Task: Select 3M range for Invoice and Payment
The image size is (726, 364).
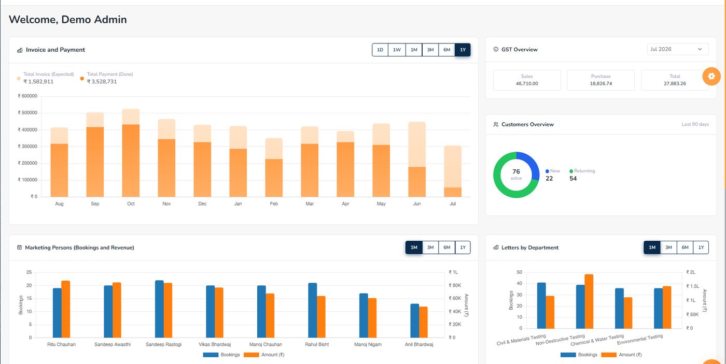Action: pyautogui.click(x=430, y=50)
